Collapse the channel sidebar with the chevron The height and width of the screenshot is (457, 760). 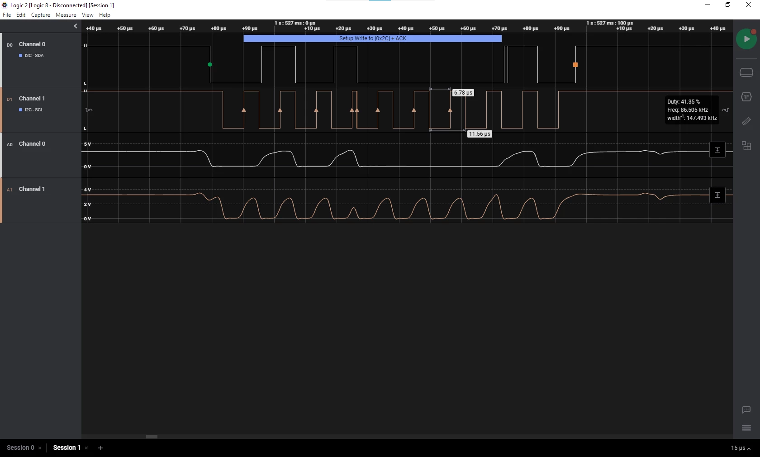pos(76,26)
